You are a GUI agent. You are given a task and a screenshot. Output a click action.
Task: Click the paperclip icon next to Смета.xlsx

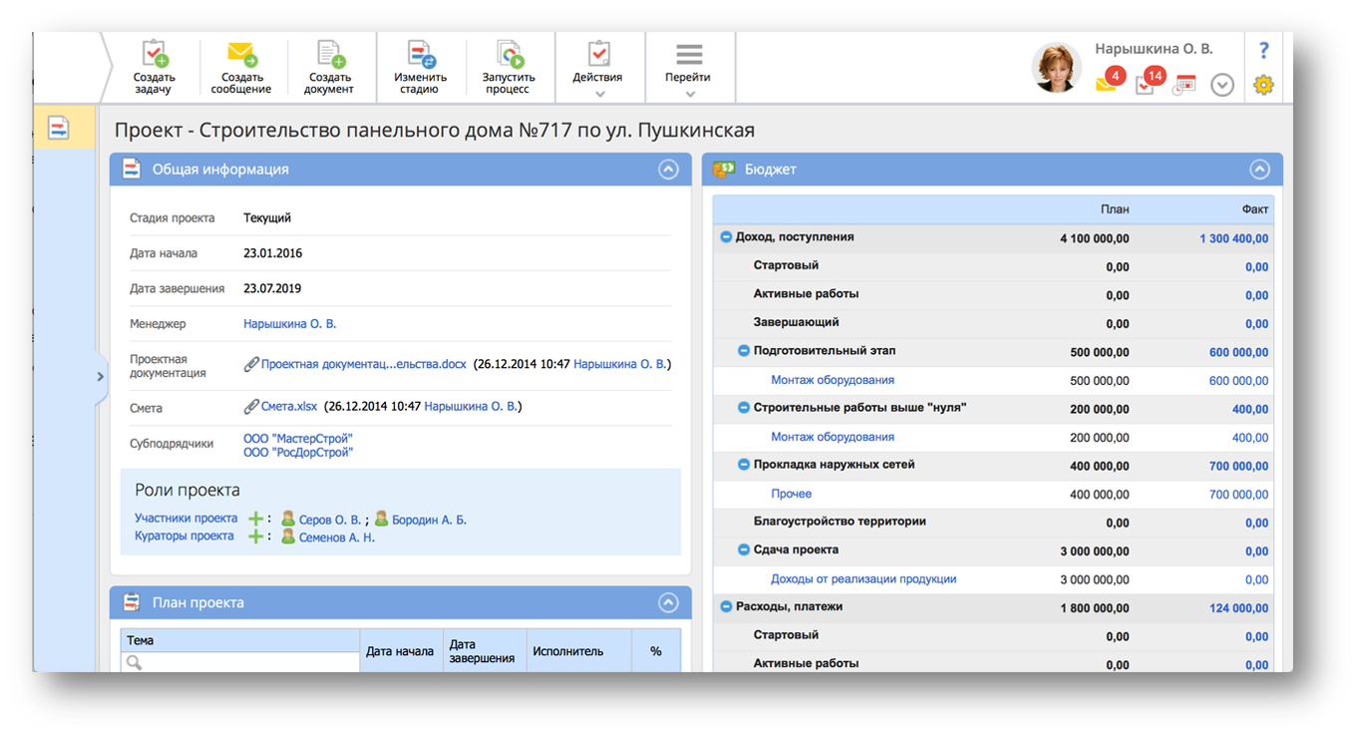[x=251, y=407]
